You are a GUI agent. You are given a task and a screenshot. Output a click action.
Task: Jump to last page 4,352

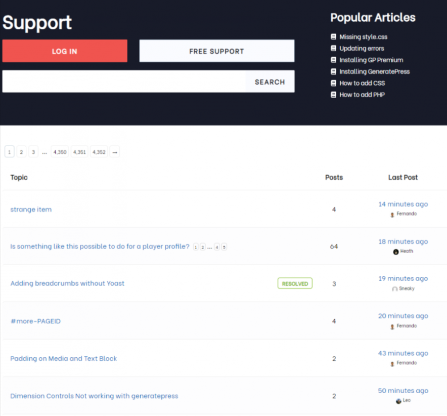(x=99, y=151)
